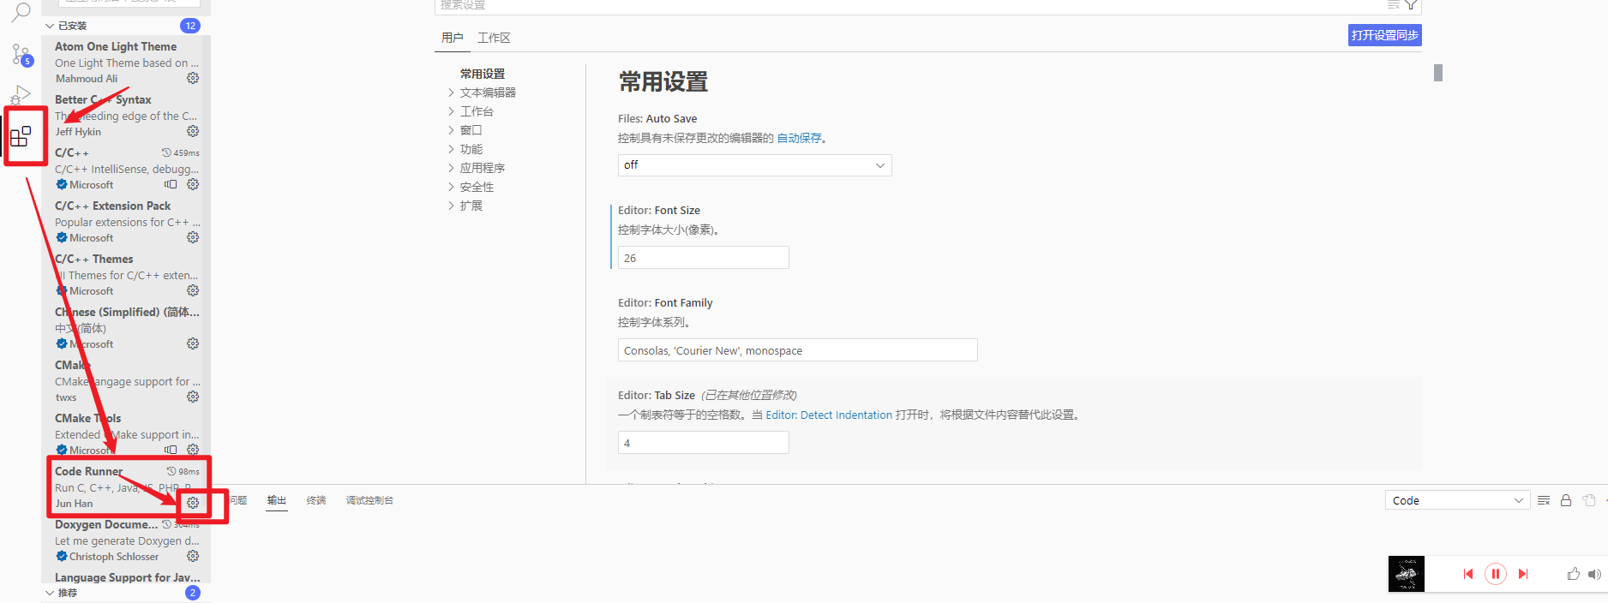Click the Editor: Font Family input field
Viewport: 1608px width, 603px height.
pyautogui.click(x=797, y=350)
